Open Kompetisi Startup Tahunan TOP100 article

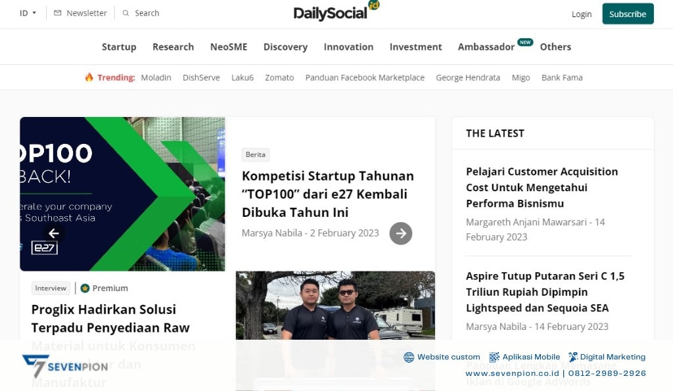point(327,194)
